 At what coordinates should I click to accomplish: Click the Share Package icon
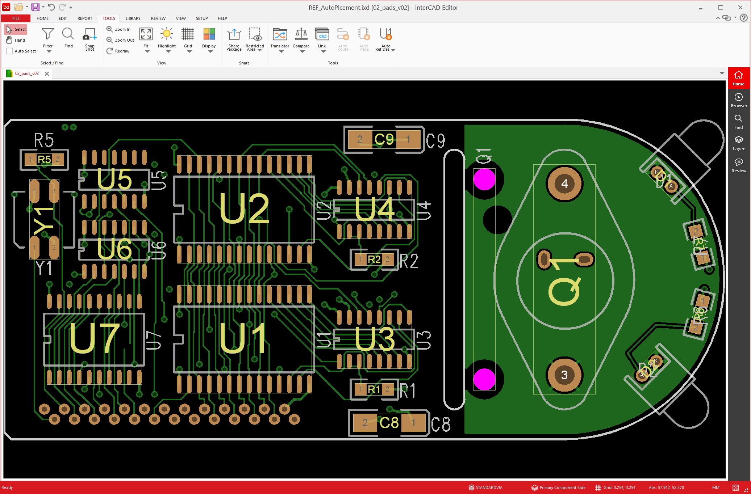coord(234,35)
